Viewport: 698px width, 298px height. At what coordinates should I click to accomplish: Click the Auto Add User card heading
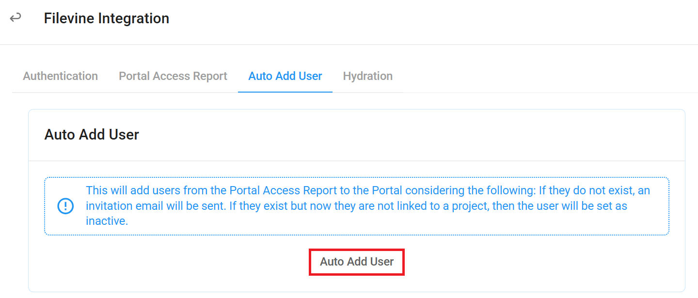pyautogui.click(x=92, y=134)
